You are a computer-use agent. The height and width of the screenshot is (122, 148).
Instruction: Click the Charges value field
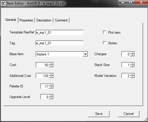pyautogui.click(x=126, y=54)
